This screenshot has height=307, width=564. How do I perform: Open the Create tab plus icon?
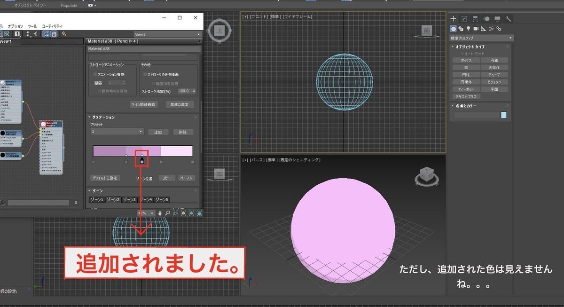[x=453, y=19]
